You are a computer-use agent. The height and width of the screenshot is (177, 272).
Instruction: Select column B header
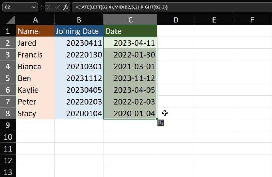pyautogui.click(x=79, y=20)
